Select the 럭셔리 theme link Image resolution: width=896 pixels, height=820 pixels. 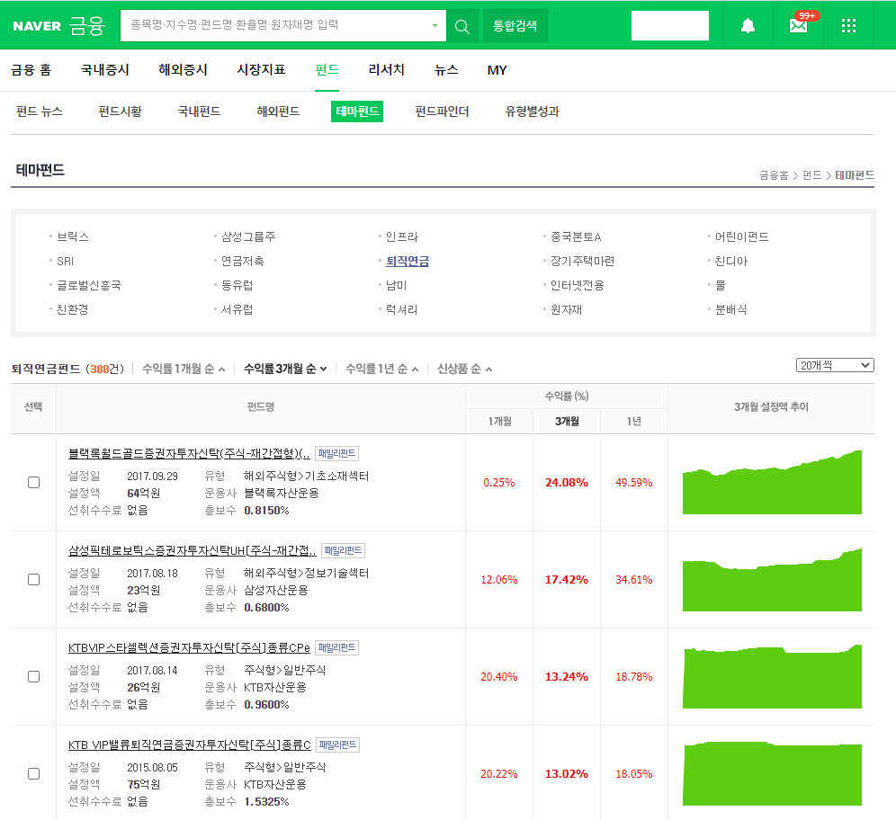[402, 309]
